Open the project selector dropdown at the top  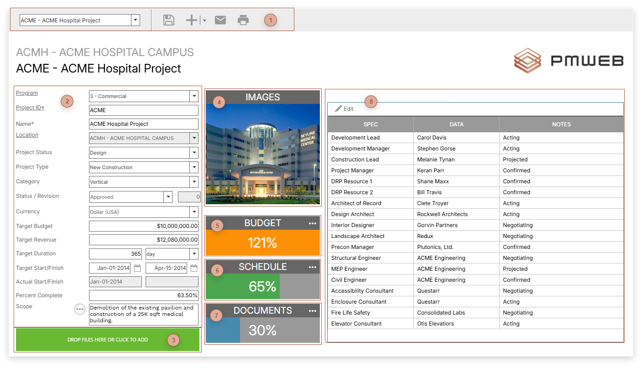pyautogui.click(x=136, y=20)
